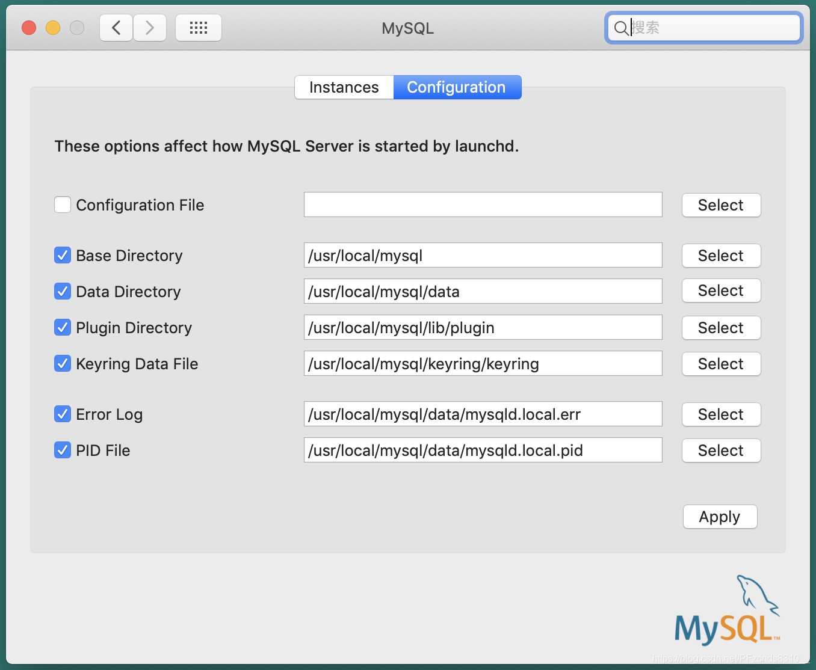Click the red close window button
816x670 pixels.
coord(29,28)
